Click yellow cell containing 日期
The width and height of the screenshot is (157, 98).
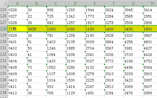coord(17,29)
